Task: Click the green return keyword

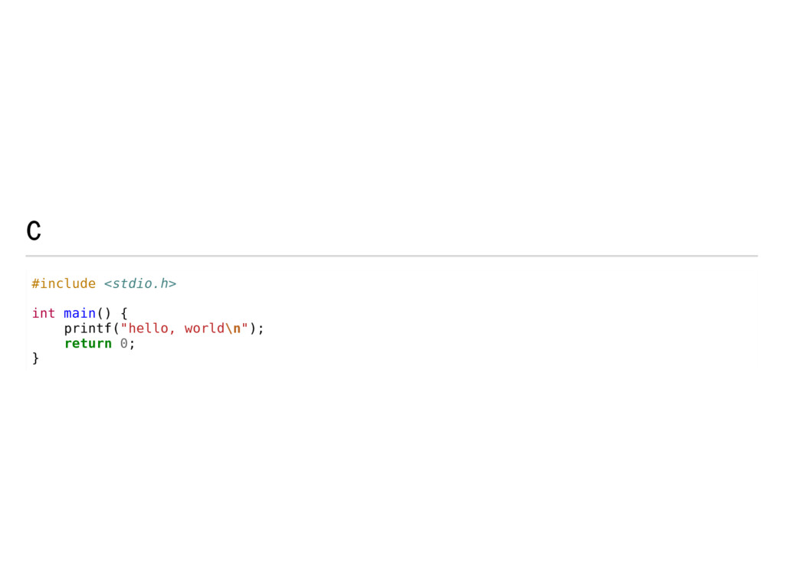Action: (88, 344)
